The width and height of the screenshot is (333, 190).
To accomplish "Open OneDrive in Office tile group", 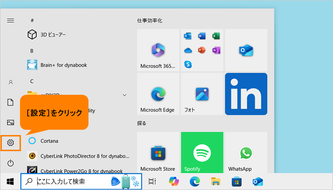I will tap(188, 50).
